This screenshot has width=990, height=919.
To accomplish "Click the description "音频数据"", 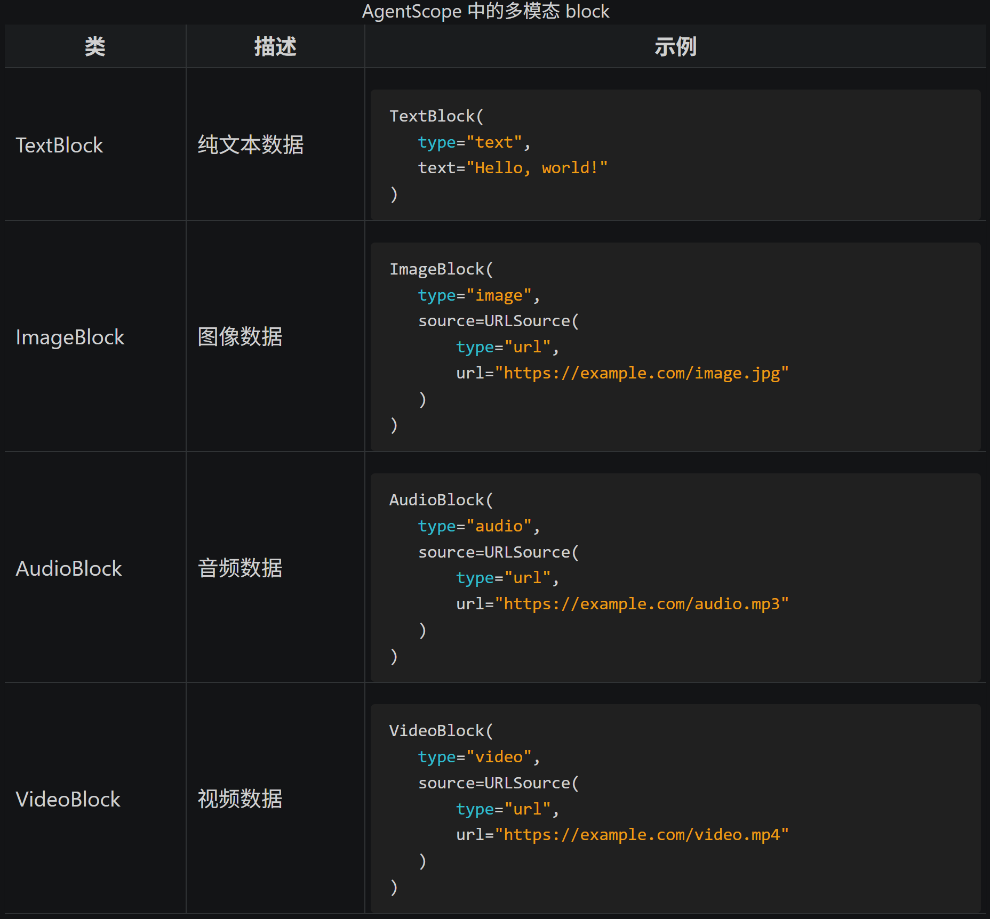I will [x=240, y=568].
